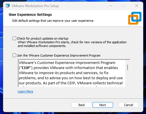Click the "VMware Workstation Pro Setup" title bar text
This screenshot has height=114, width=146.
(35, 6)
